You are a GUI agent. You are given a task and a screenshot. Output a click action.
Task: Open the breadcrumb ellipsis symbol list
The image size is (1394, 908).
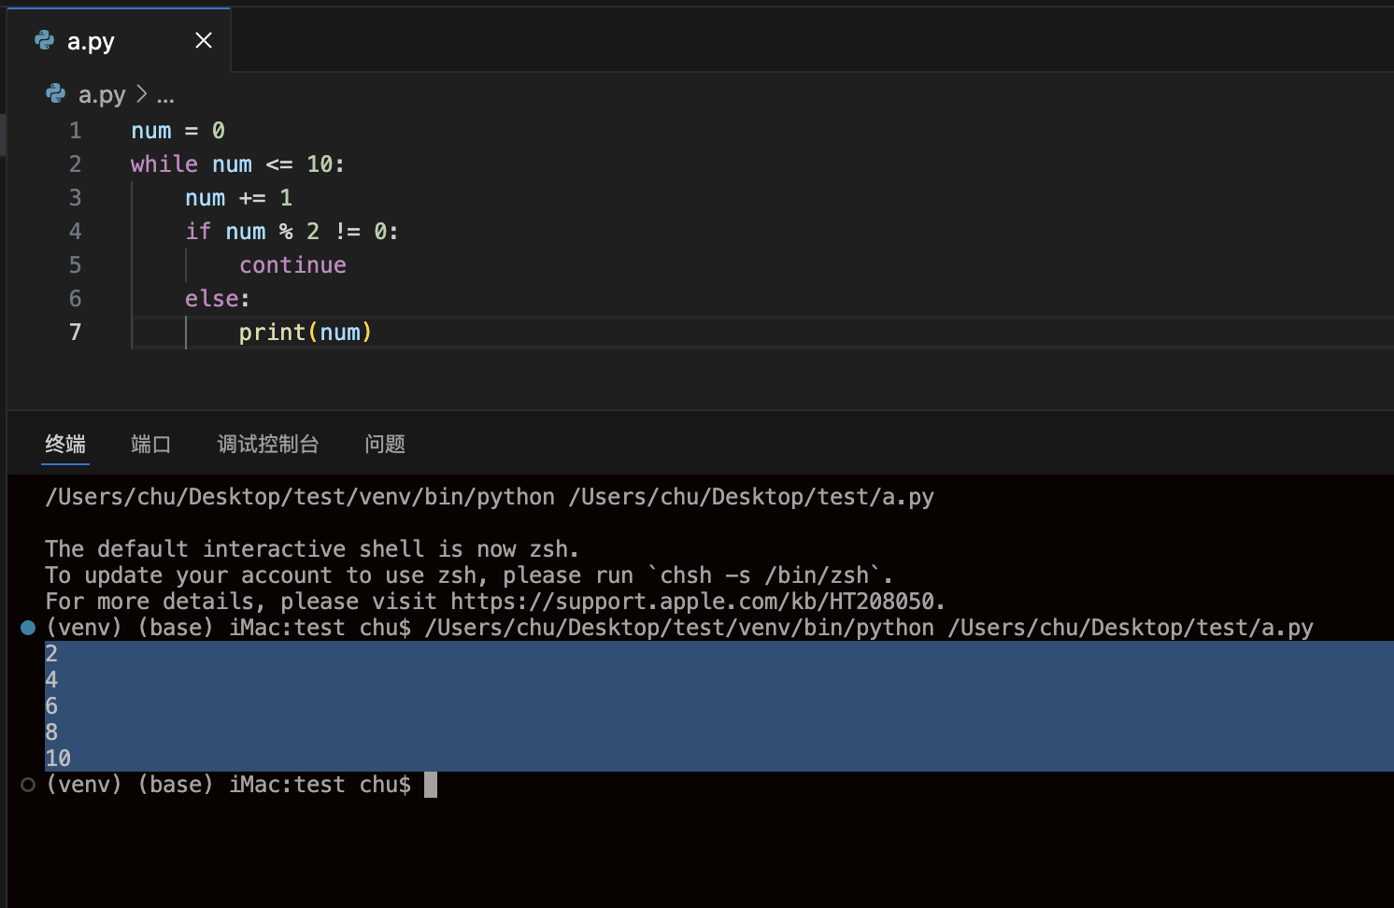165,96
